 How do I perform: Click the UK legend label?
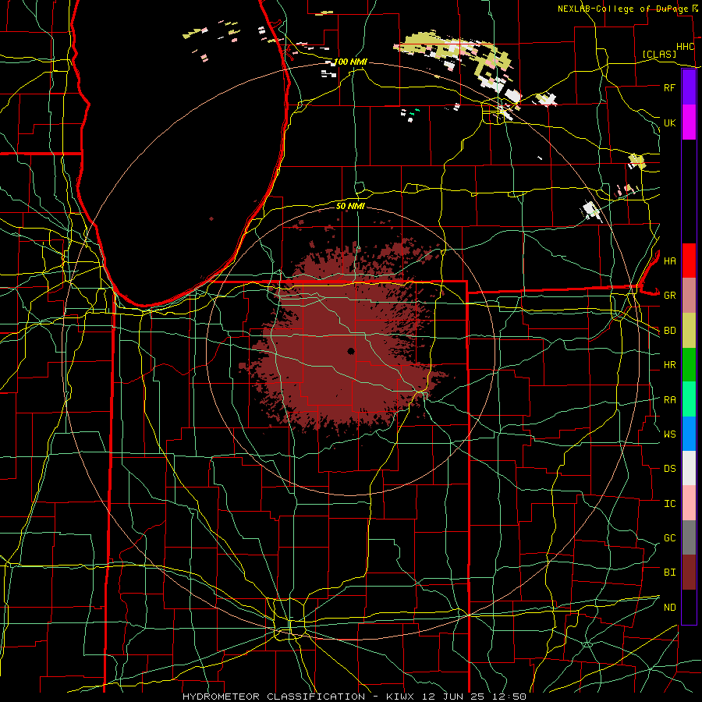[669, 122]
